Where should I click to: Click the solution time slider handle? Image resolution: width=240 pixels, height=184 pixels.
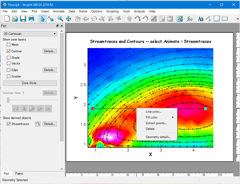tap(8, 100)
